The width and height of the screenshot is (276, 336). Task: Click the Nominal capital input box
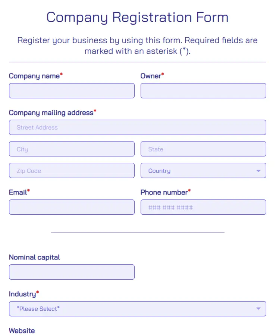[x=72, y=272]
